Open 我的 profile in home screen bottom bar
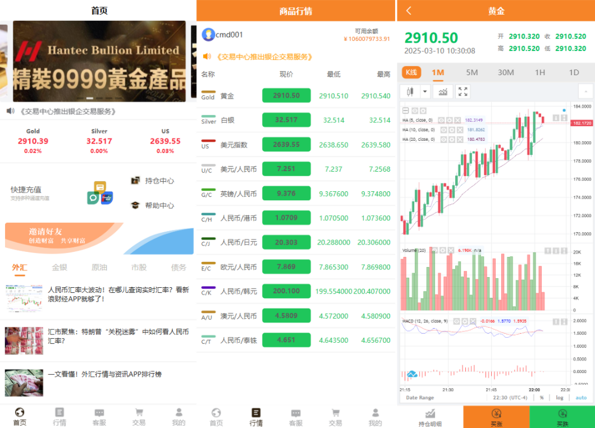The height and width of the screenshot is (428, 595). pos(178,417)
